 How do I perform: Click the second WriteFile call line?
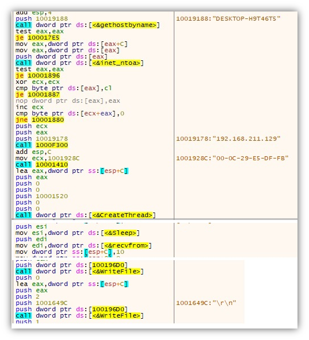coord(79,315)
